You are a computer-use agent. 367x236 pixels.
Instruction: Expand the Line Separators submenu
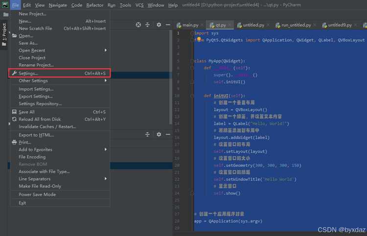[x=60, y=179]
